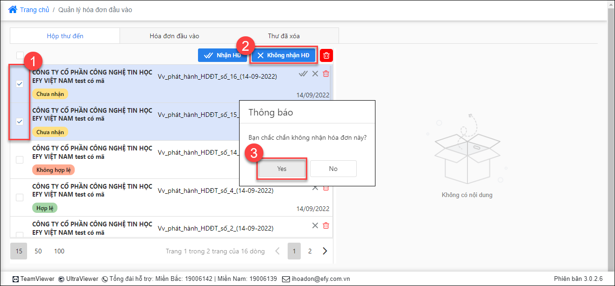The width and height of the screenshot is (615, 286).
Task: Click double-check accept icon on invoice số_16 row
Action: (304, 74)
